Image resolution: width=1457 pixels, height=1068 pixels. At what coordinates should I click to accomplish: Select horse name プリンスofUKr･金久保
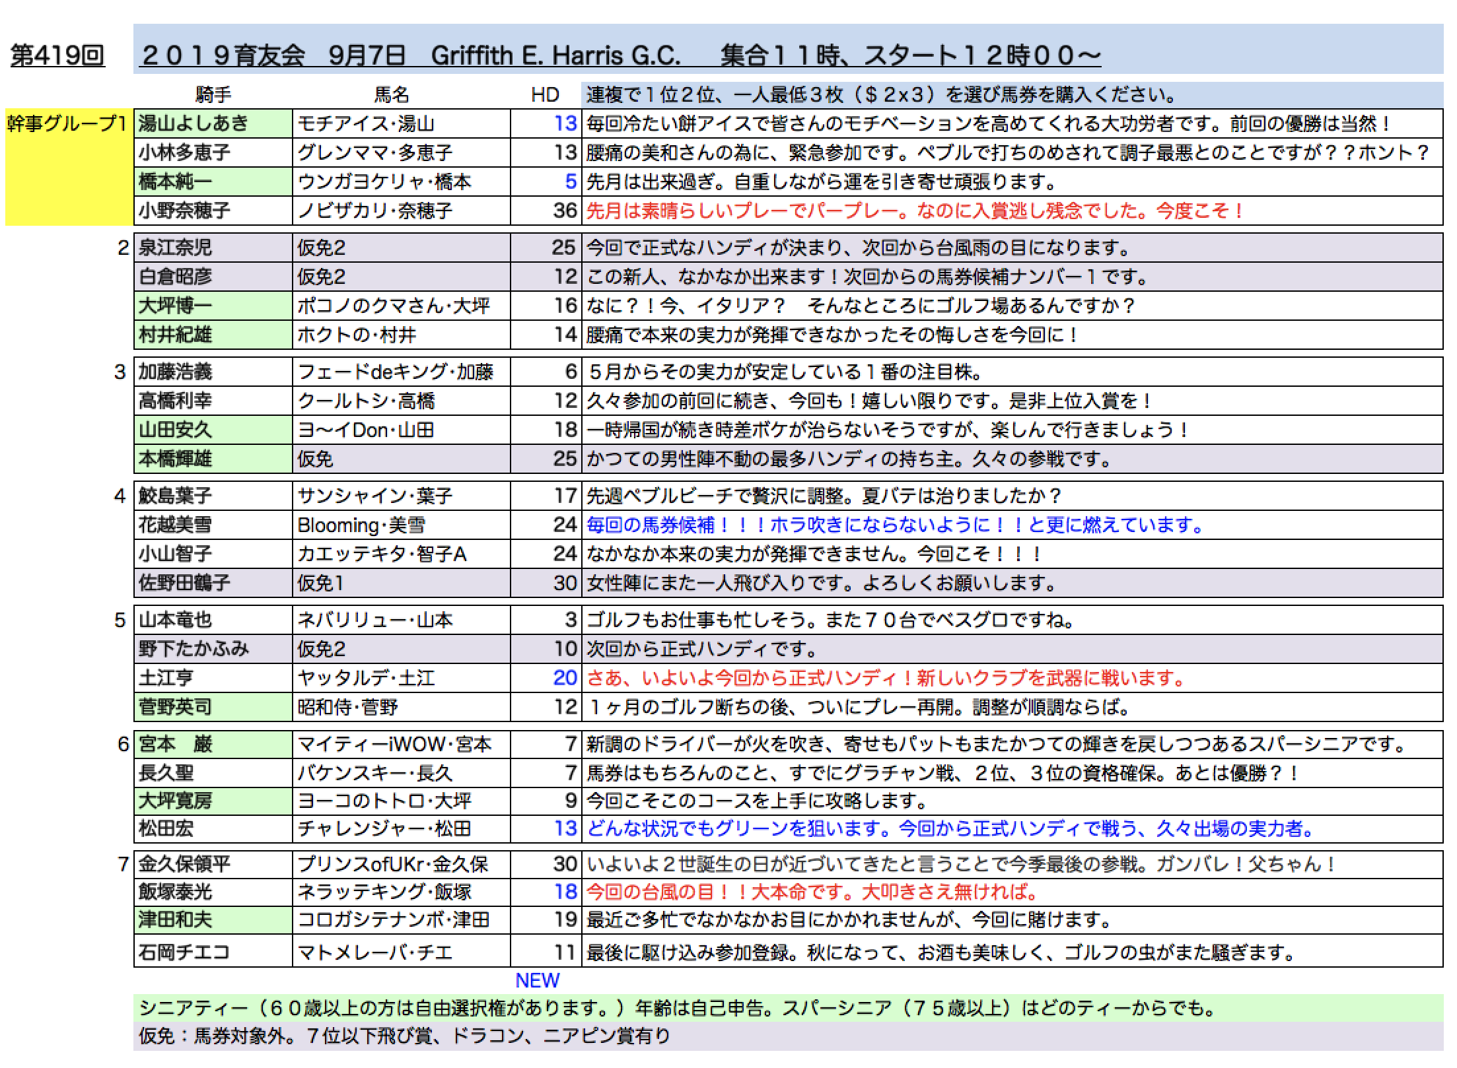[x=402, y=864]
